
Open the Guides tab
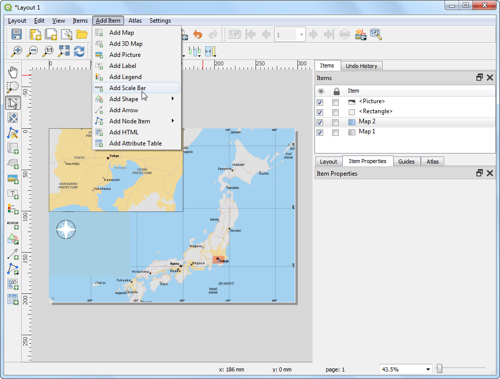(x=406, y=162)
